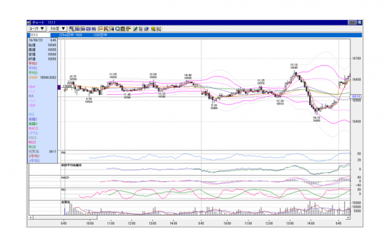Open the 5分足 timeframe dropdown
Viewport: 389px width, 246px height.
coord(57,29)
